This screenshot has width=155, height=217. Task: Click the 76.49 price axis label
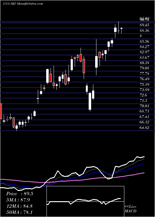pyautogui.click(x=144, y=79)
